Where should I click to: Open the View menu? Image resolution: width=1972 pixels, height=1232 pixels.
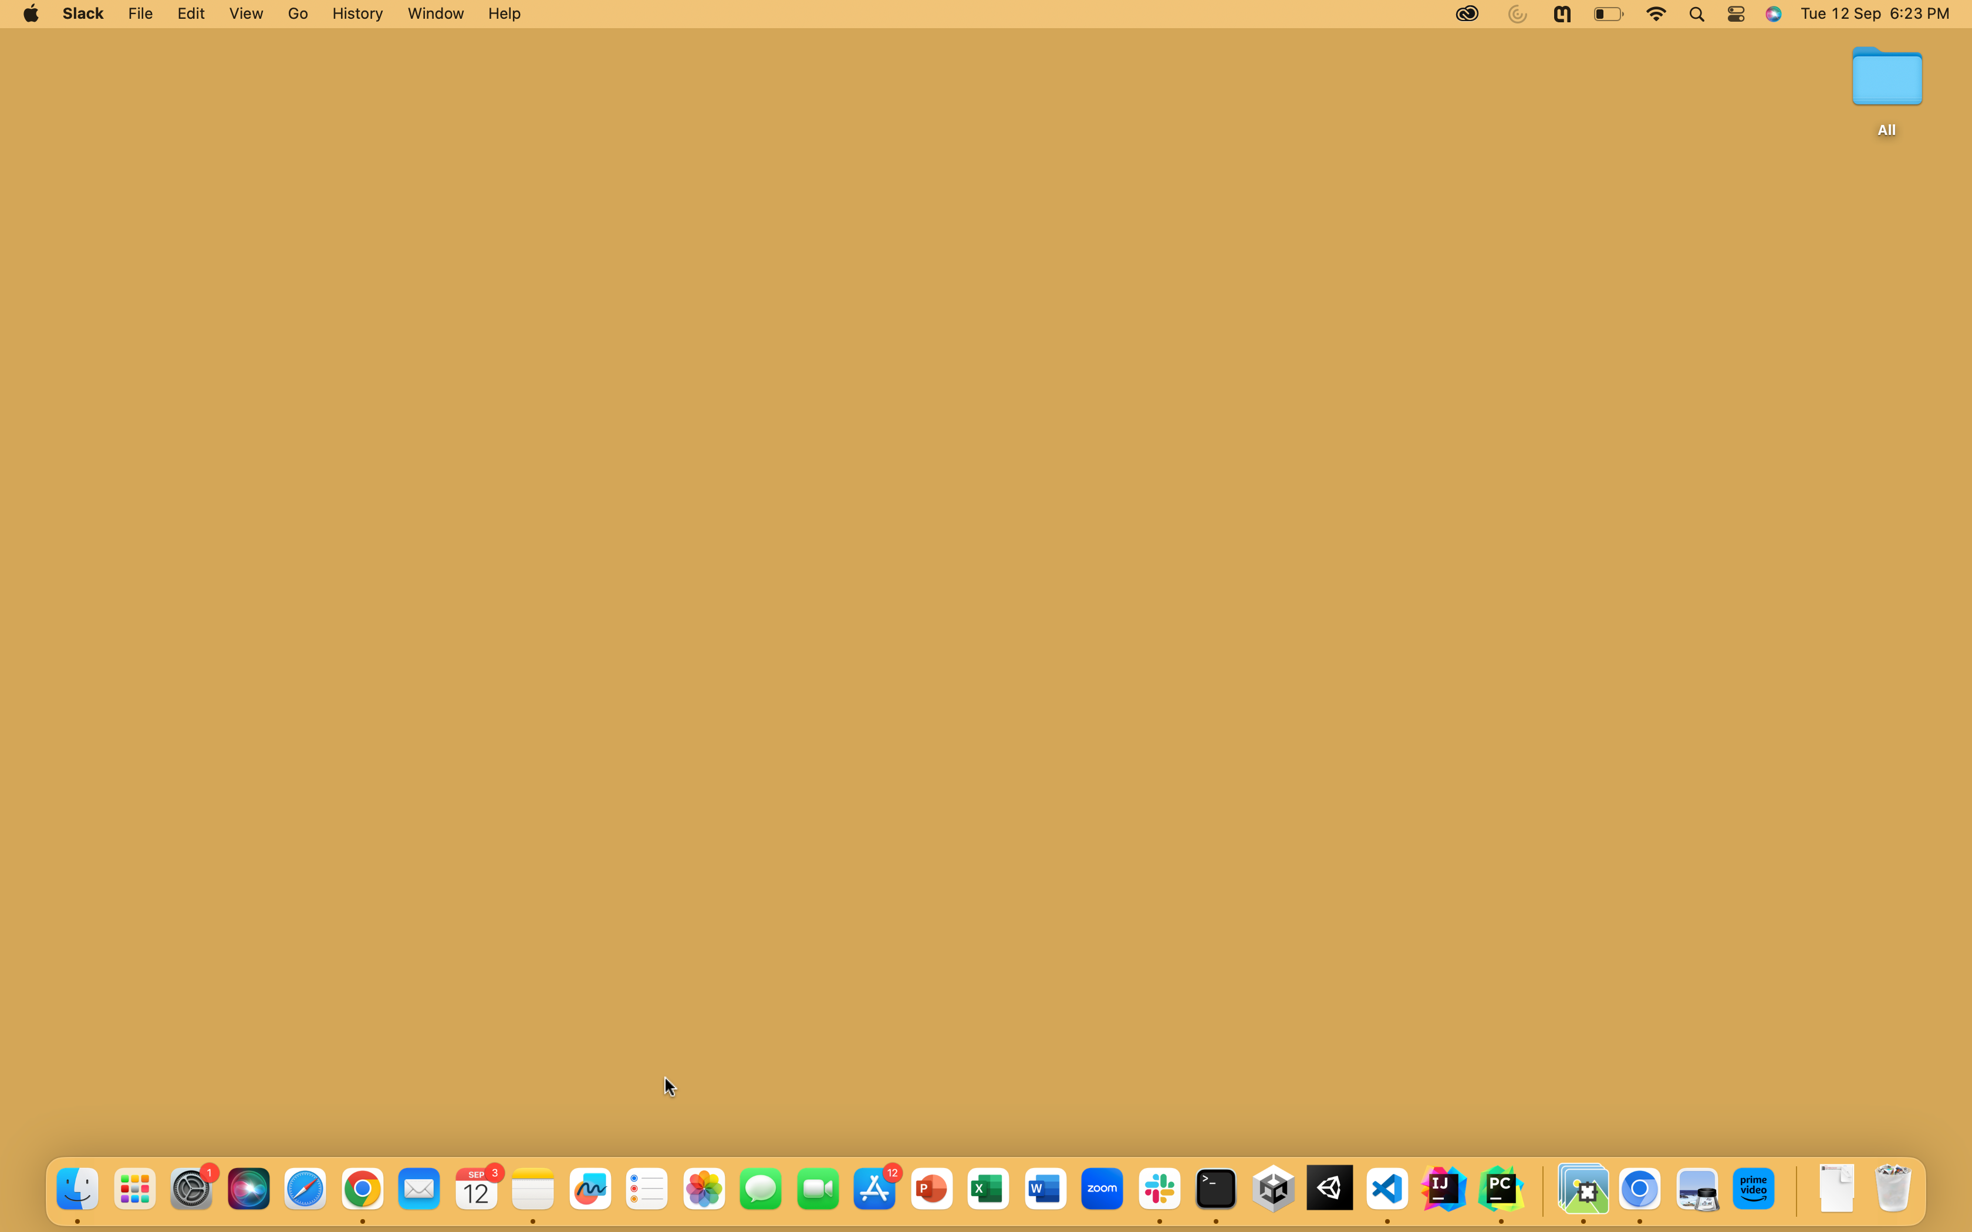245,14
